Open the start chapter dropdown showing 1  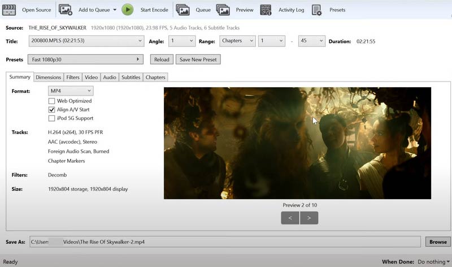pyautogui.click(x=272, y=41)
